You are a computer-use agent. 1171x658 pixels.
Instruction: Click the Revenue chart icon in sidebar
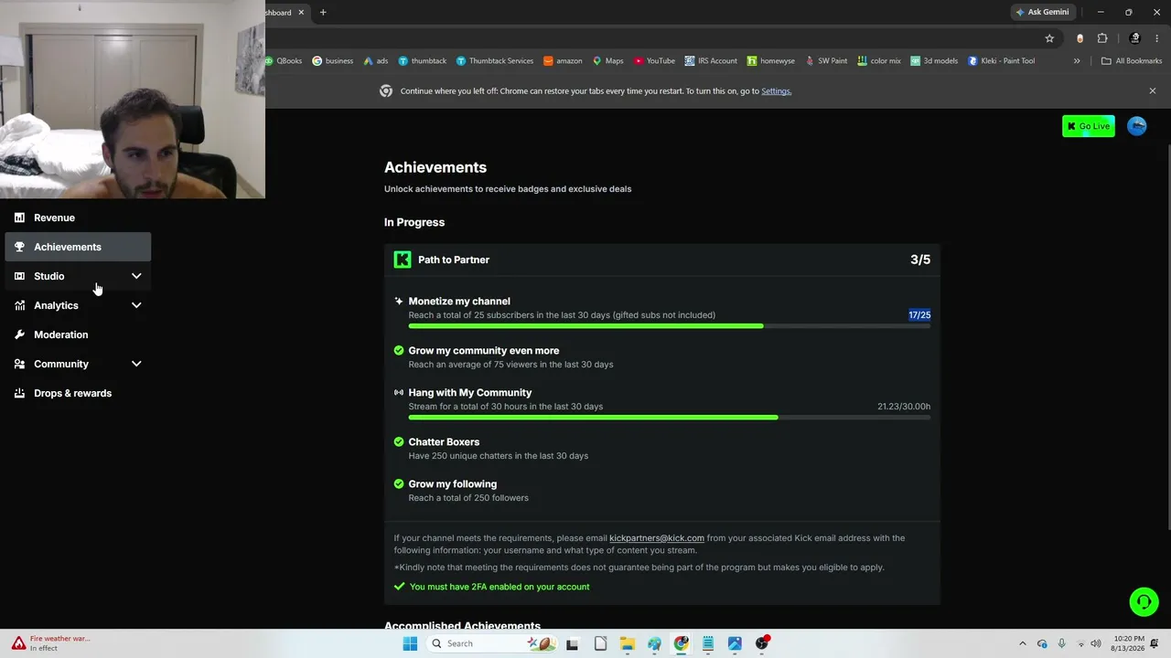[x=19, y=218]
